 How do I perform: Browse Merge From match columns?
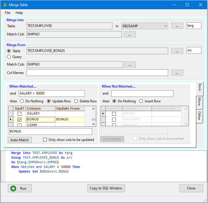click(x=130, y=65)
